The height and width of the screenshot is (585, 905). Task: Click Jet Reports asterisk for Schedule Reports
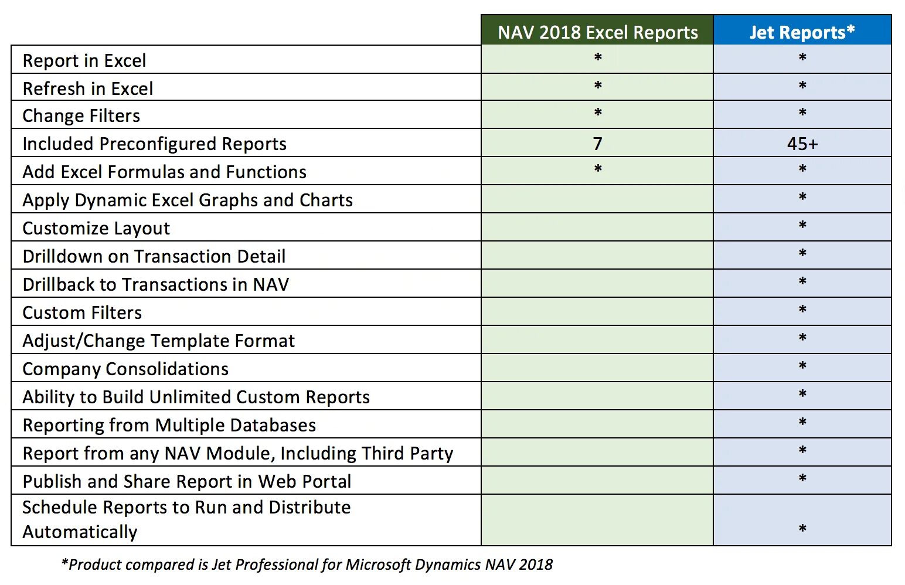coord(802,529)
